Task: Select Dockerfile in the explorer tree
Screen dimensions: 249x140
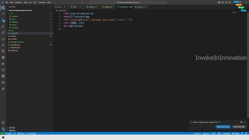Action: [14, 33]
